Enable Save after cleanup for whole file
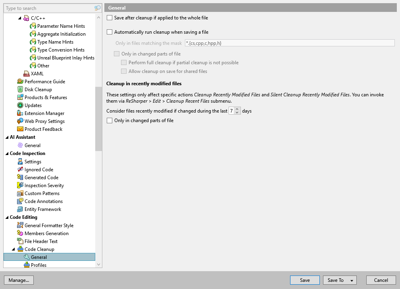Screen dimensions: 400x289 [110, 18]
